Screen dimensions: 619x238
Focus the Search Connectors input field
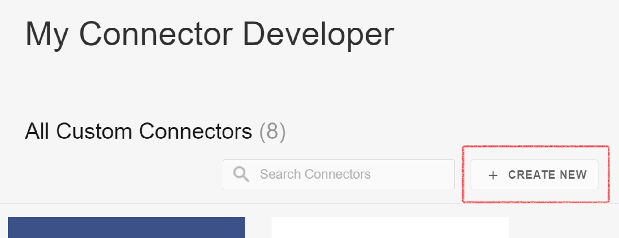[339, 174]
